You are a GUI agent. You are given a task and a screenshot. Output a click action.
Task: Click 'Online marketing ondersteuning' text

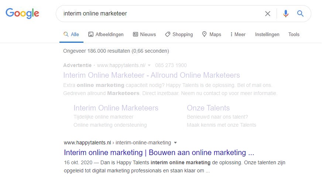pyautogui.click(x=110, y=125)
